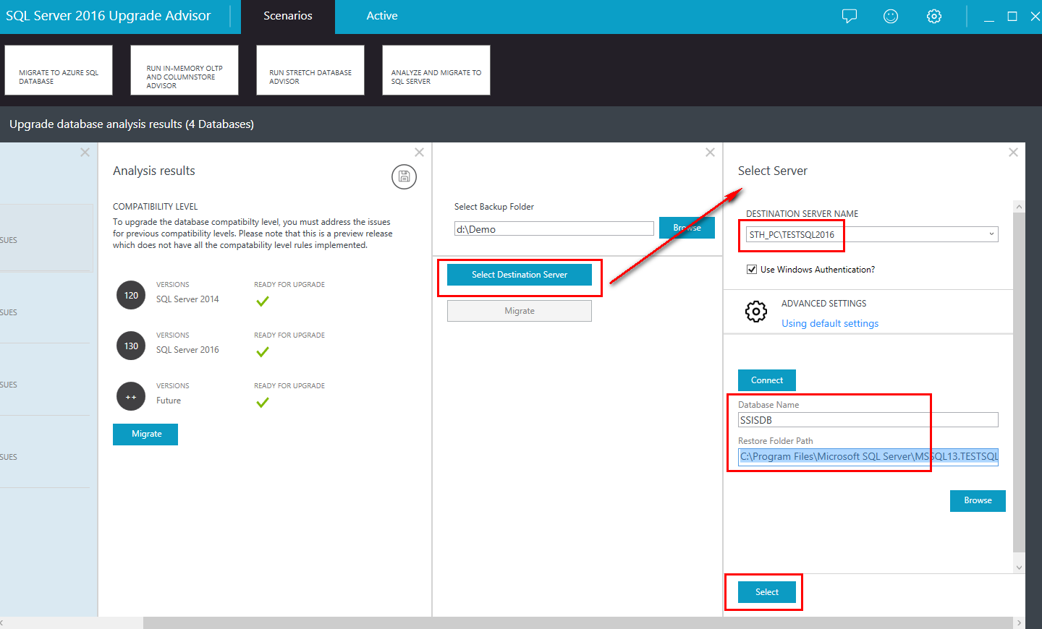The width and height of the screenshot is (1042, 629).
Task: Click the save results disk icon
Action: tap(404, 176)
